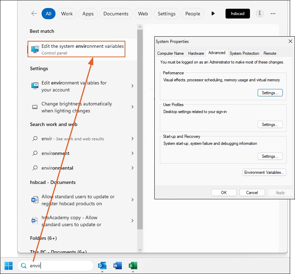Select the Documents search filter
Viewport: 295px width, 274px height.
(116, 14)
